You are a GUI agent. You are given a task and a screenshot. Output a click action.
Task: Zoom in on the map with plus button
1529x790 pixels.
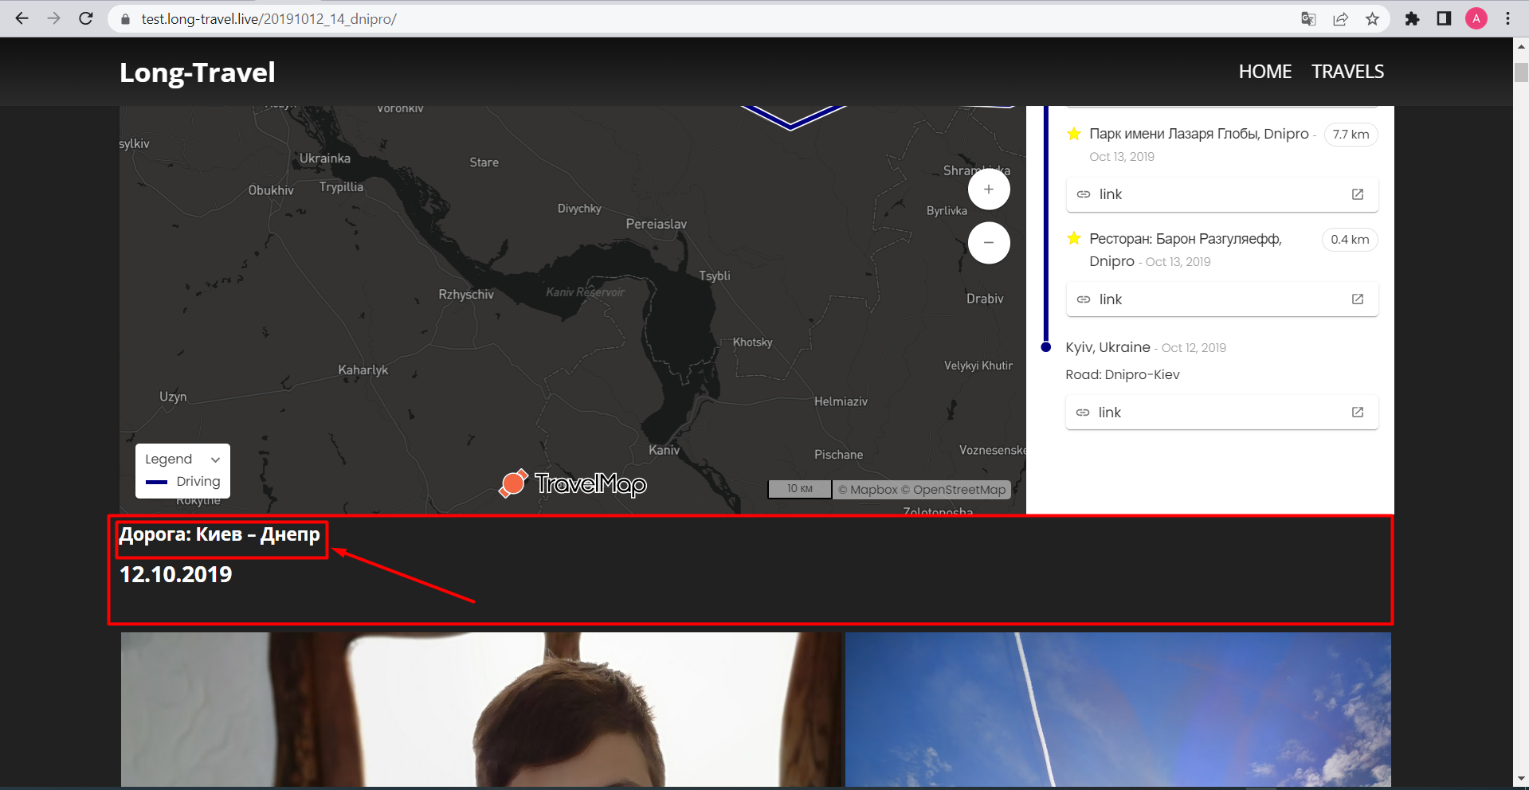tap(989, 190)
